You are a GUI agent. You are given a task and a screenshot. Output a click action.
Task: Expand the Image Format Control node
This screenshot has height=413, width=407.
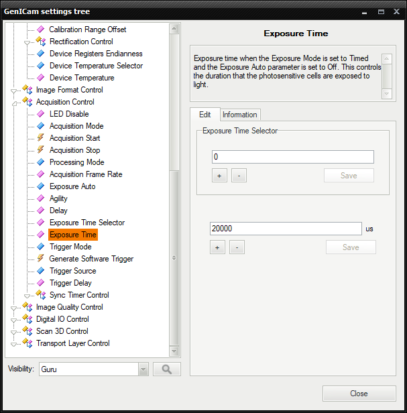(x=14, y=91)
